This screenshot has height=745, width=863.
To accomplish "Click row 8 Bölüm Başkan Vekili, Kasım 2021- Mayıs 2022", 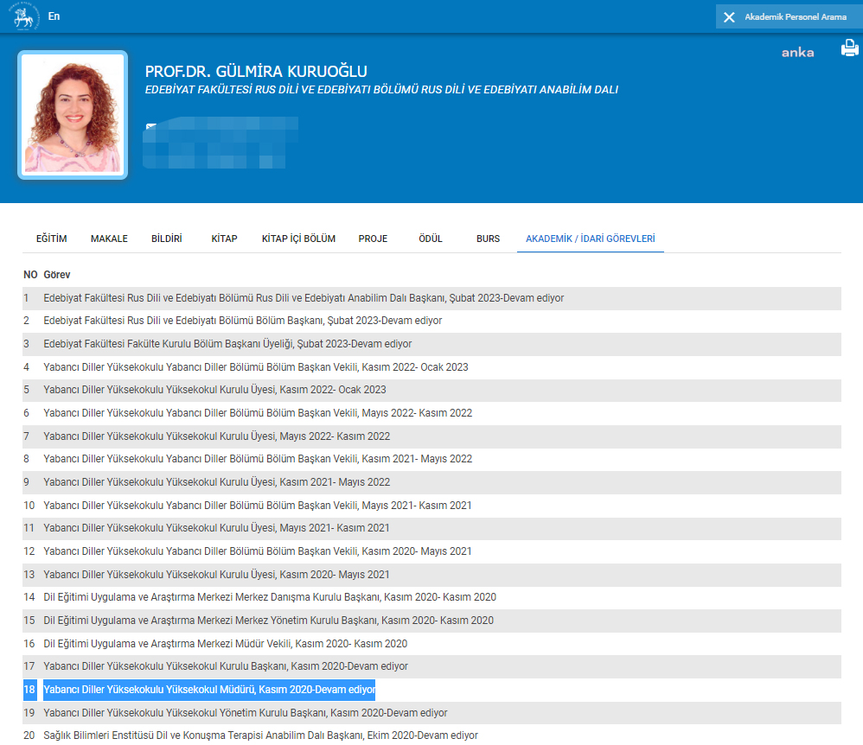I will (x=431, y=459).
